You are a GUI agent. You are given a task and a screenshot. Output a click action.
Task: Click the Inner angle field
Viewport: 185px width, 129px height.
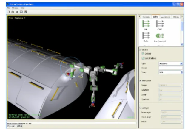pos(171,112)
